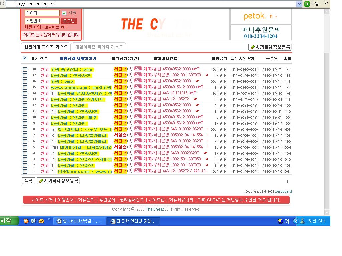Click the male gender symbol in row No 6

pyautogui.click(x=130, y=141)
